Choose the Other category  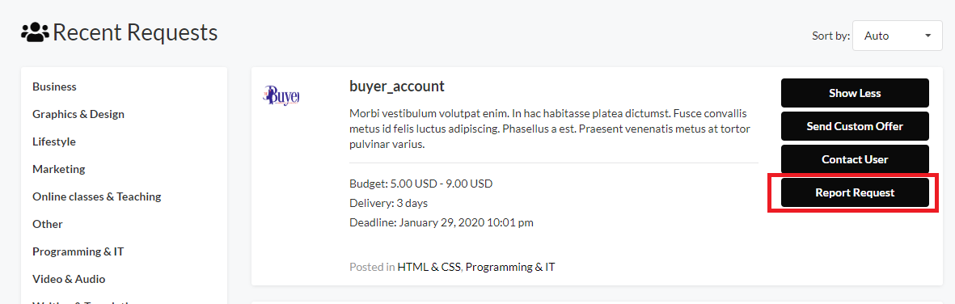point(48,224)
